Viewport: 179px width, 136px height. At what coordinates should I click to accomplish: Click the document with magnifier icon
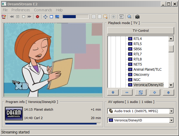[106, 17]
